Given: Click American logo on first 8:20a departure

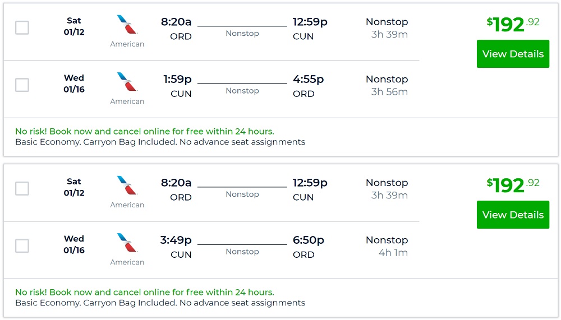Looking at the screenshot, I should (x=127, y=25).
